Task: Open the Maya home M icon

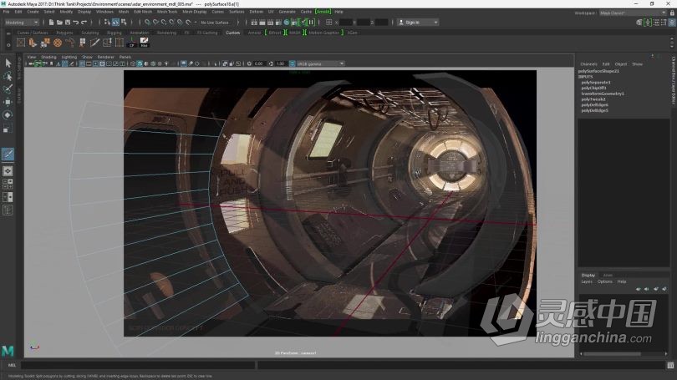Action: pos(8,351)
